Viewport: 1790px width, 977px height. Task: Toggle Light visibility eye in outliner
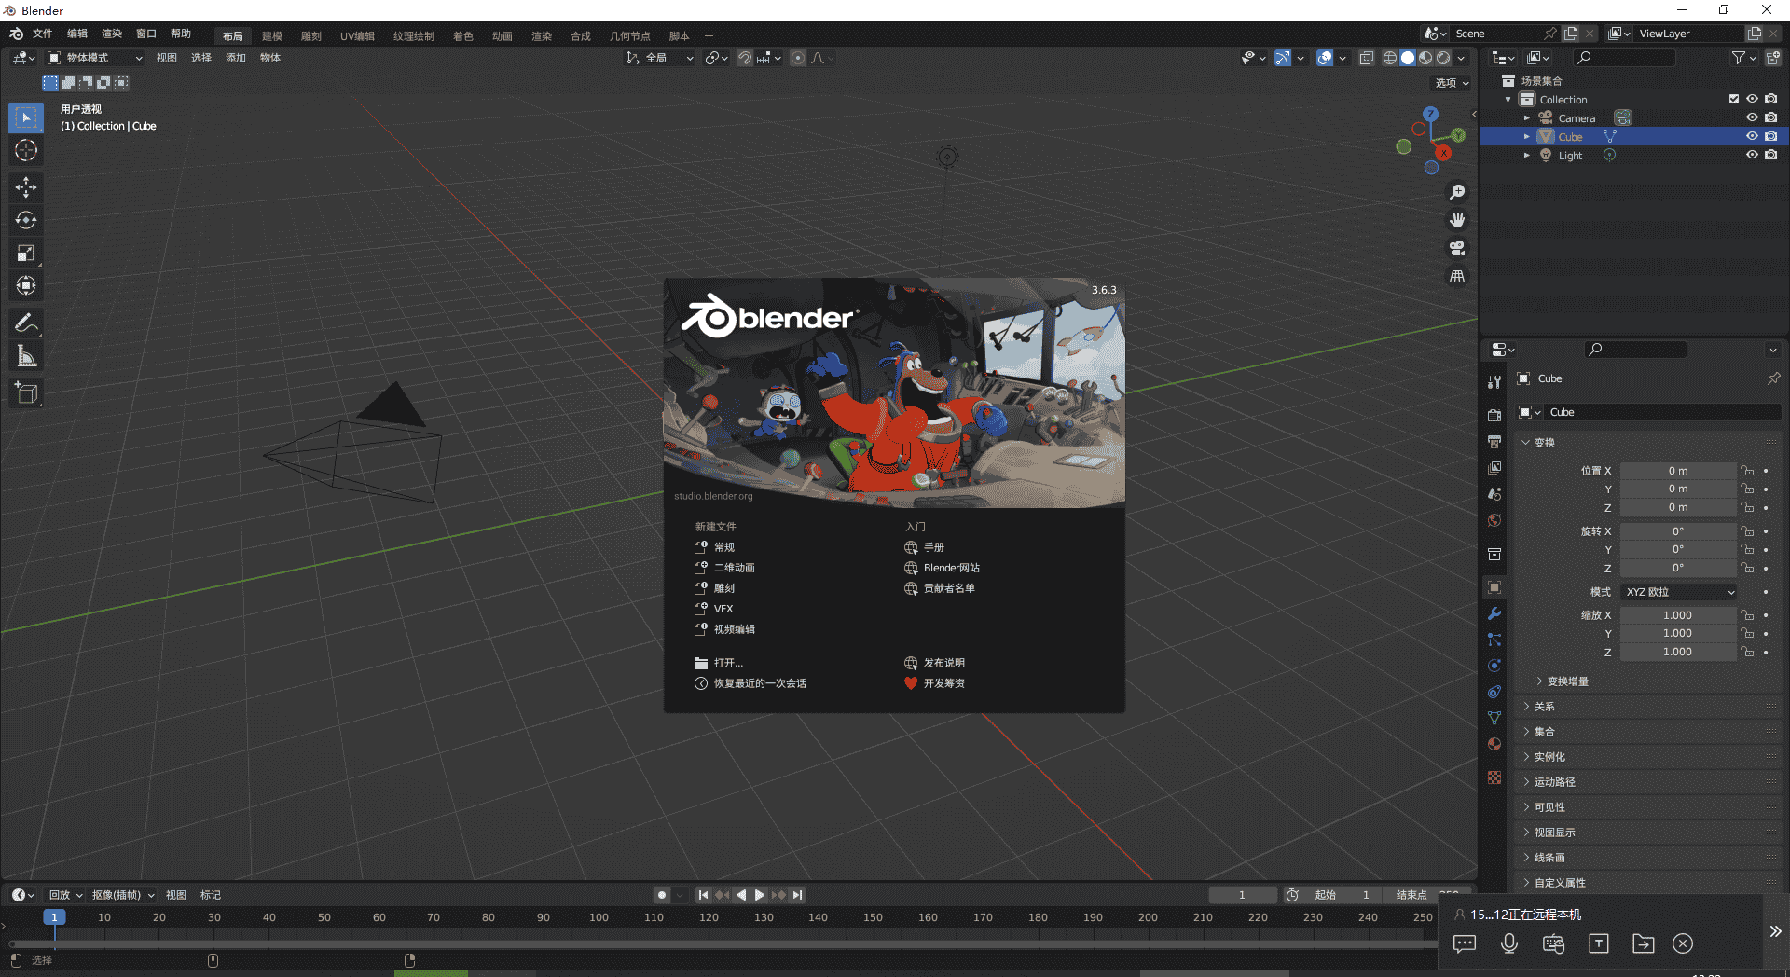tap(1752, 155)
